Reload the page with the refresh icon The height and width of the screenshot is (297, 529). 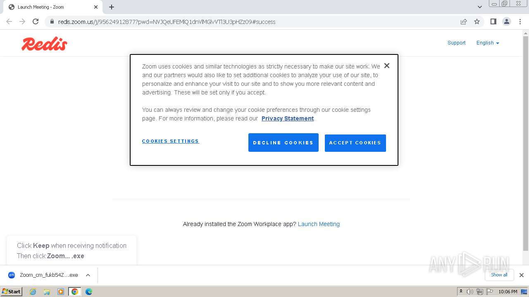pos(36,21)
